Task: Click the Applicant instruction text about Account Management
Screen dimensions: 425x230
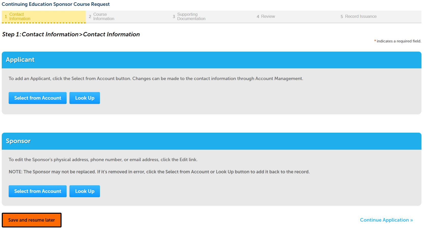Action: point(156,79)
